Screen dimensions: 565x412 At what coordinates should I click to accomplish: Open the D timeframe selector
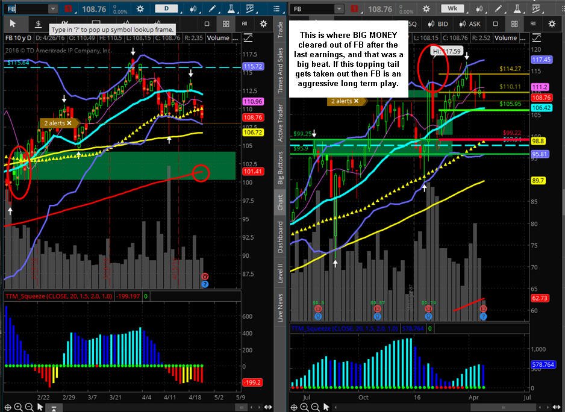(166, 8)
